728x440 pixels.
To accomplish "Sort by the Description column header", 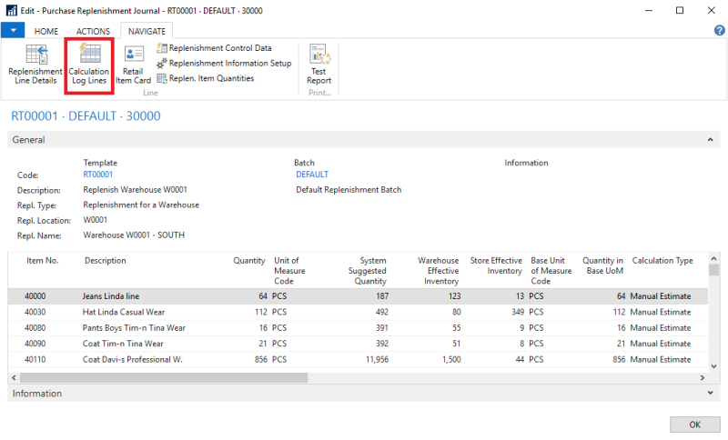I will pyautogui.click(x=105, y=261).
